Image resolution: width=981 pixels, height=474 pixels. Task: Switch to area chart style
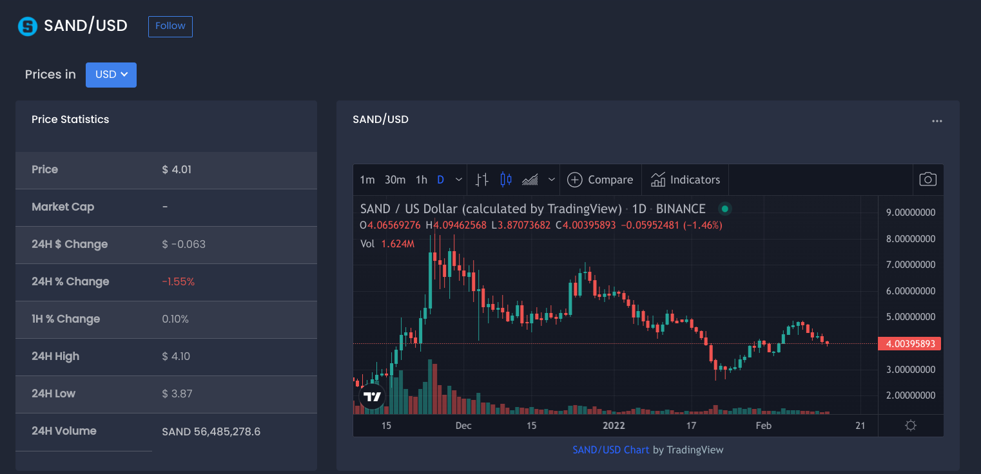530,180
